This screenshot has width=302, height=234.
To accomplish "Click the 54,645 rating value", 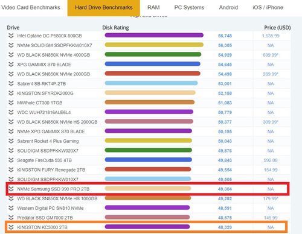I will [x=225, y=65].
